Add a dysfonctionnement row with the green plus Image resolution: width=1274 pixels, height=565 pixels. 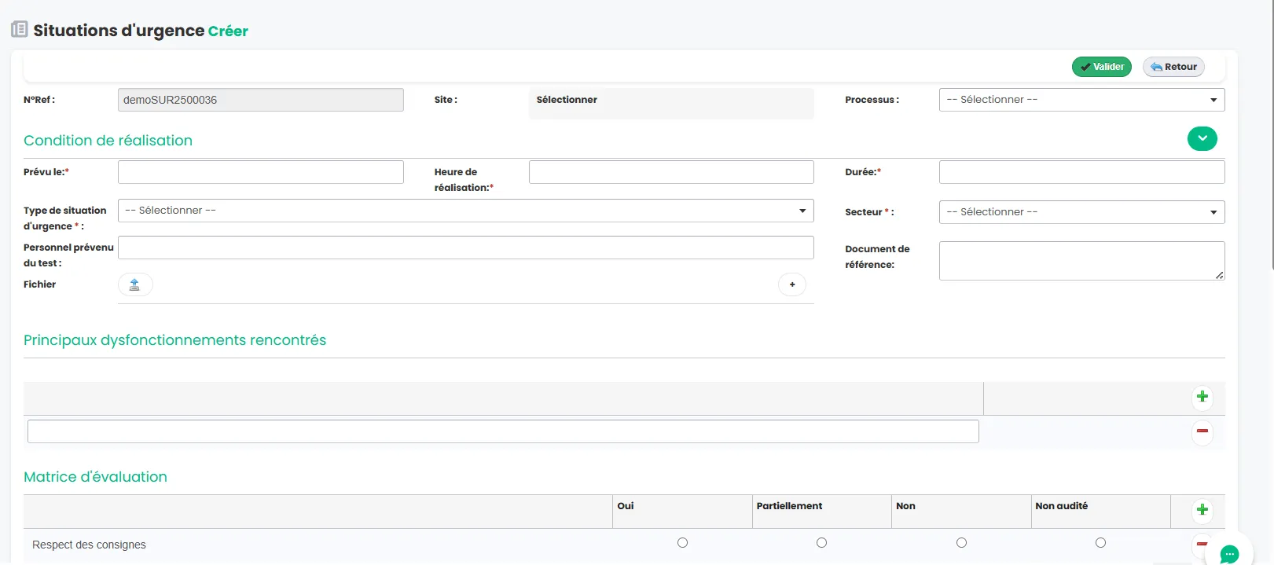[1202, 397]
